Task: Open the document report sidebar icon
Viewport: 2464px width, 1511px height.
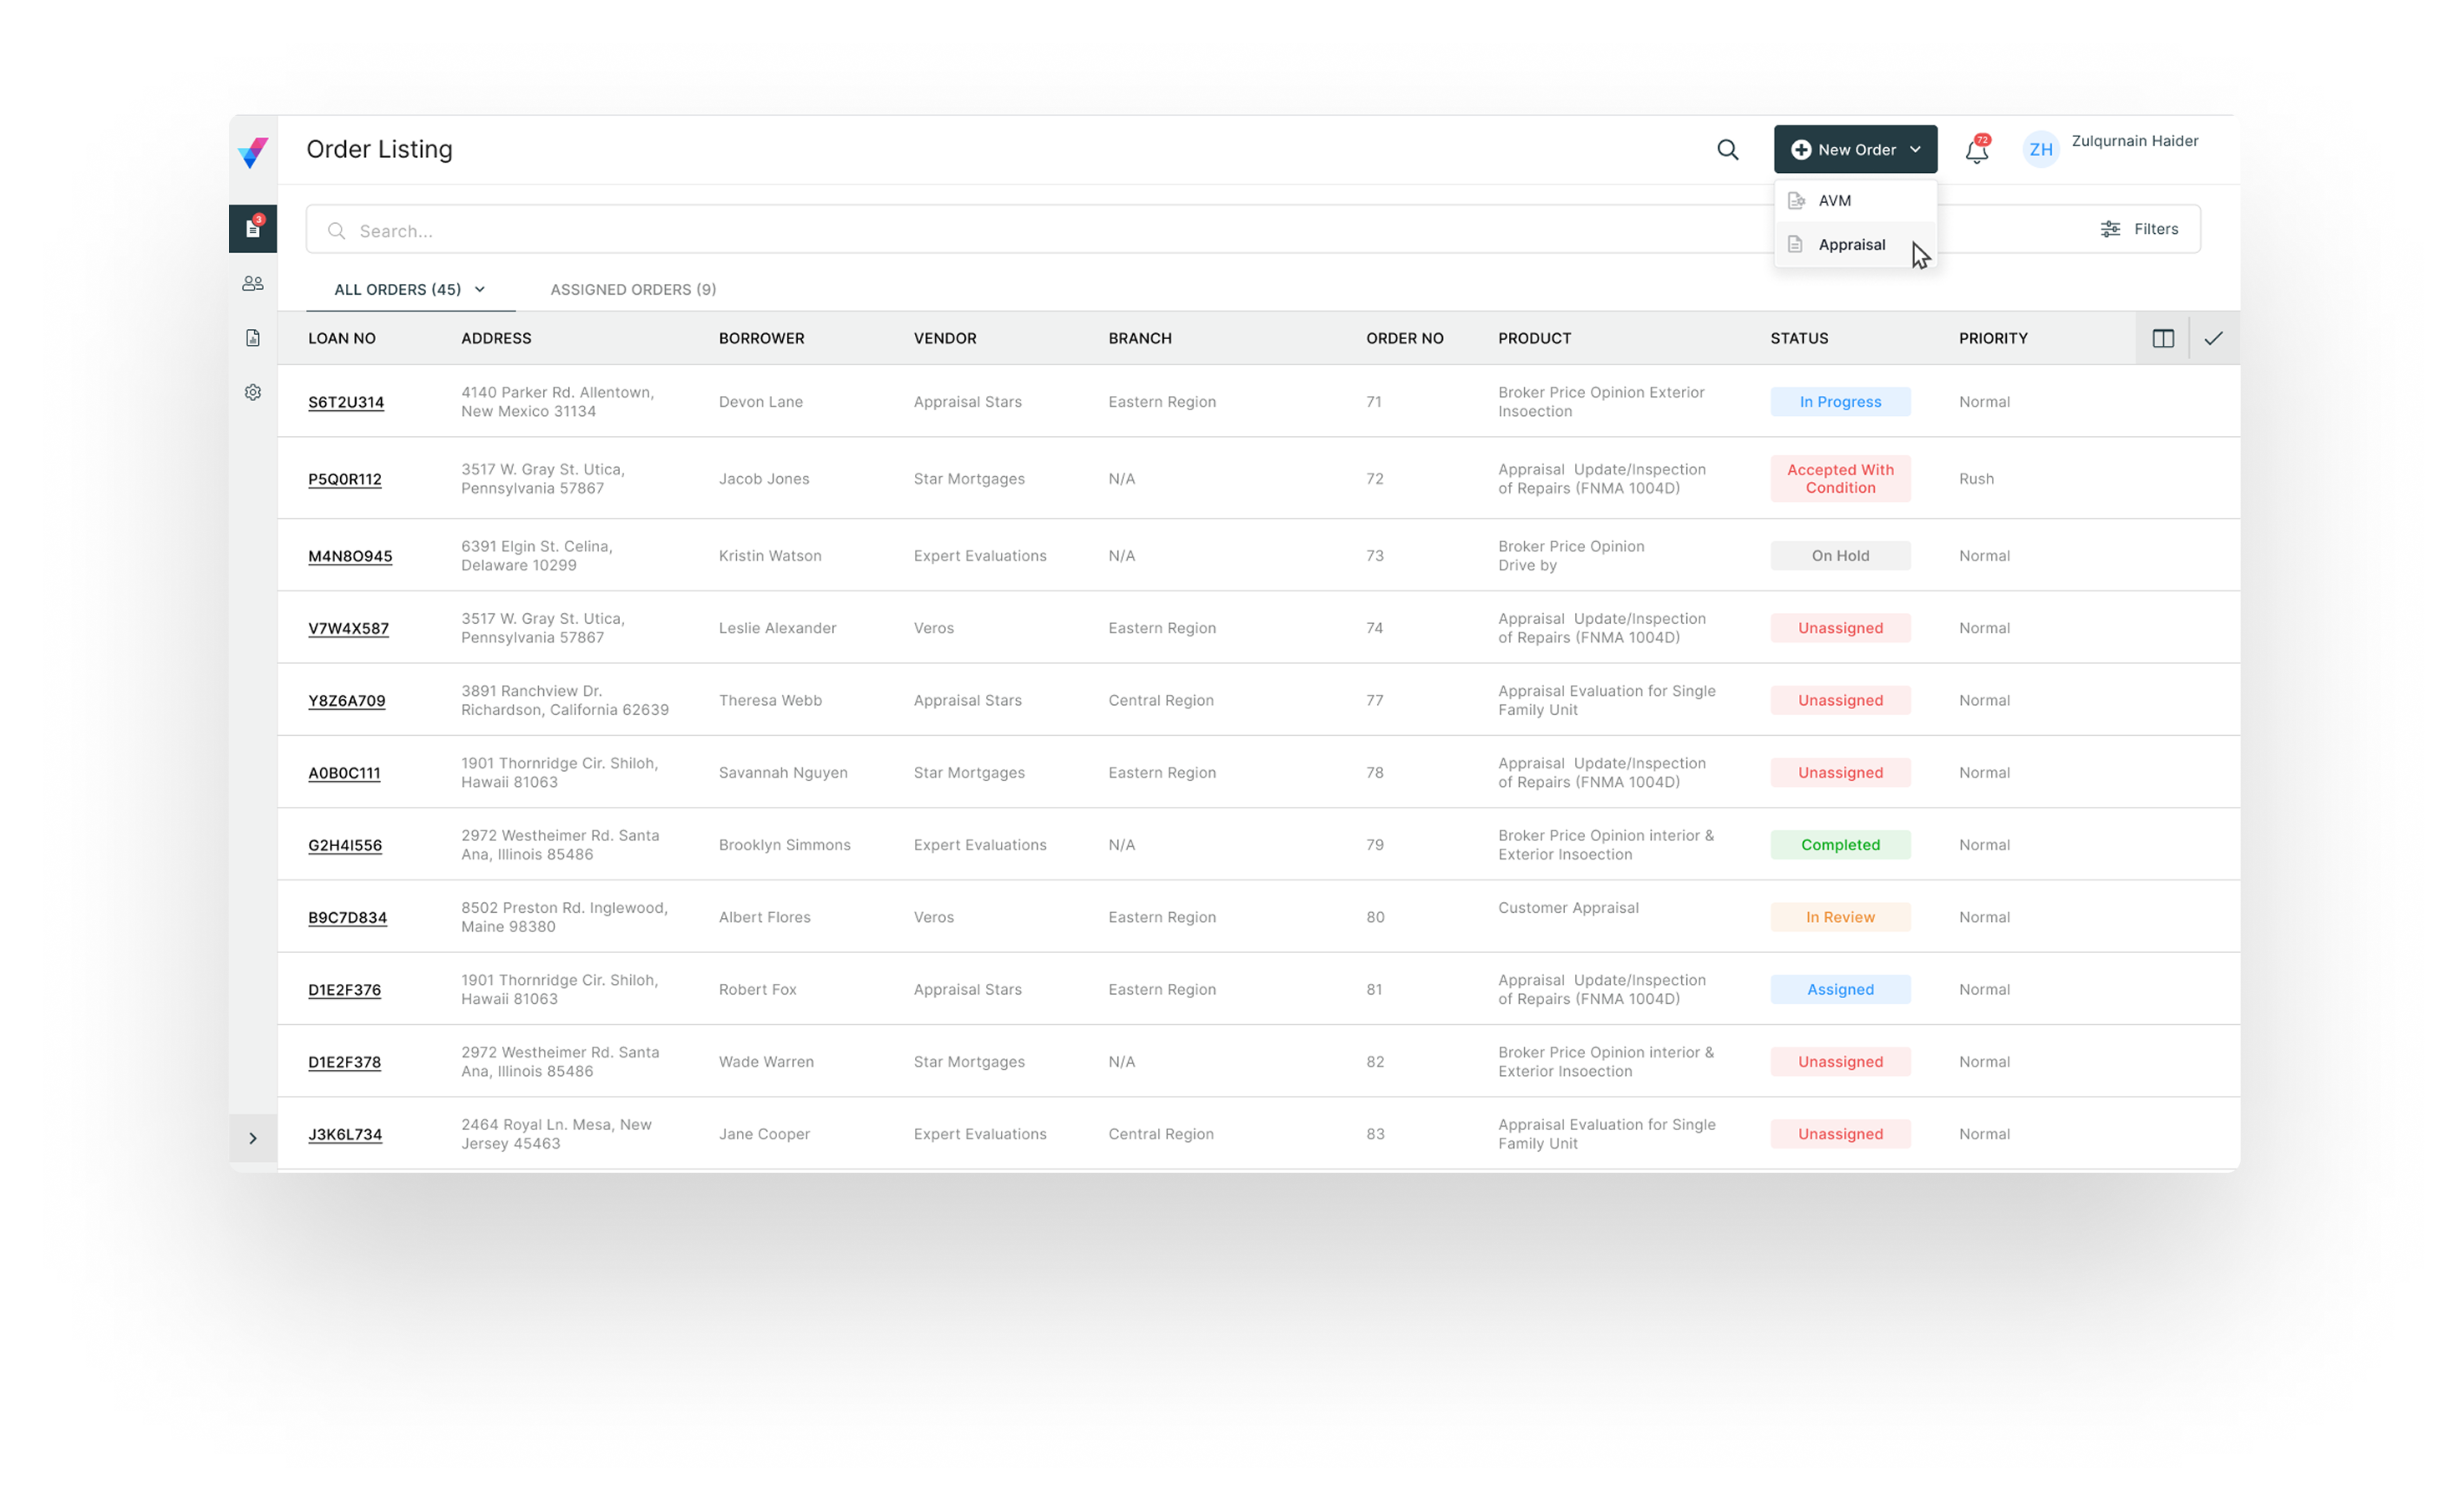Action: tap(253, 338)
